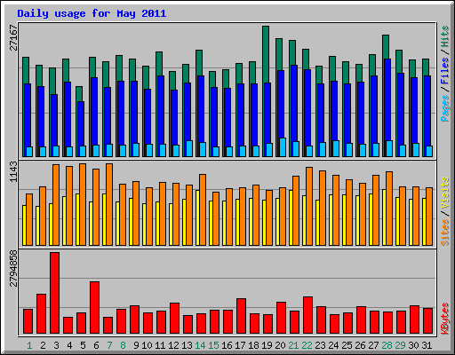Click the green Hits bar for day 19
The width and height of the screenshot is (455, 355).
pyautogui.click(x=266, y=54)
